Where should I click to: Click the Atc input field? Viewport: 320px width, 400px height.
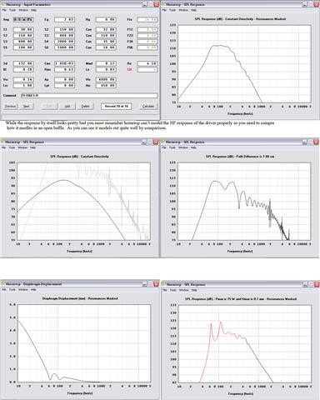(106, 86)
